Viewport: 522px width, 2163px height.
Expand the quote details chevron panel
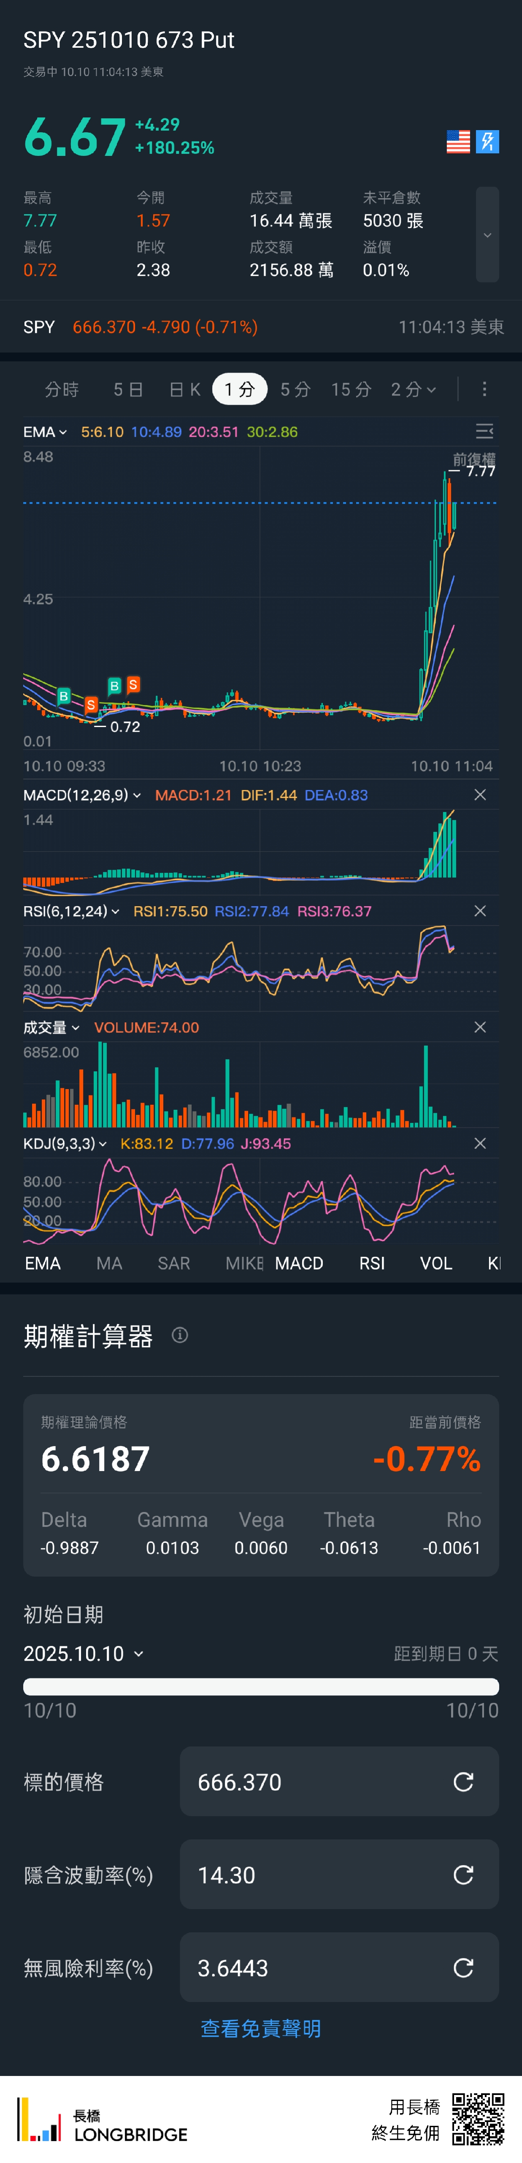(487, 235)
